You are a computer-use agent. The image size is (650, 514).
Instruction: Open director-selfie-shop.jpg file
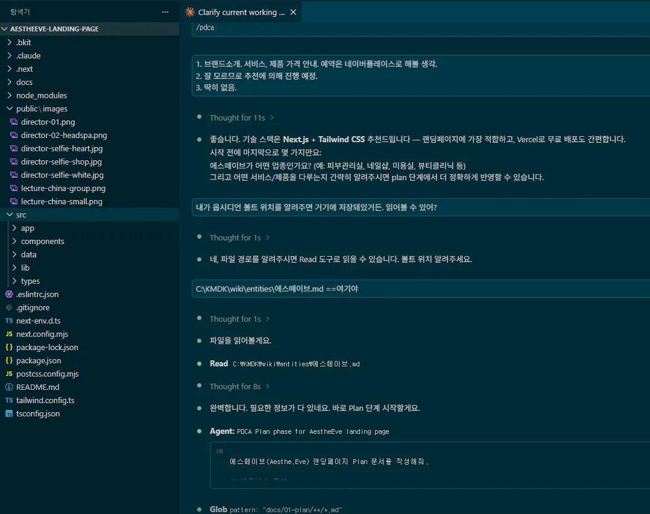click(62, 161)
